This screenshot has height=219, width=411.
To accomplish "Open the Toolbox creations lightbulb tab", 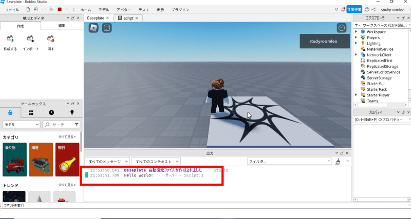I will [x=72, y=112].
